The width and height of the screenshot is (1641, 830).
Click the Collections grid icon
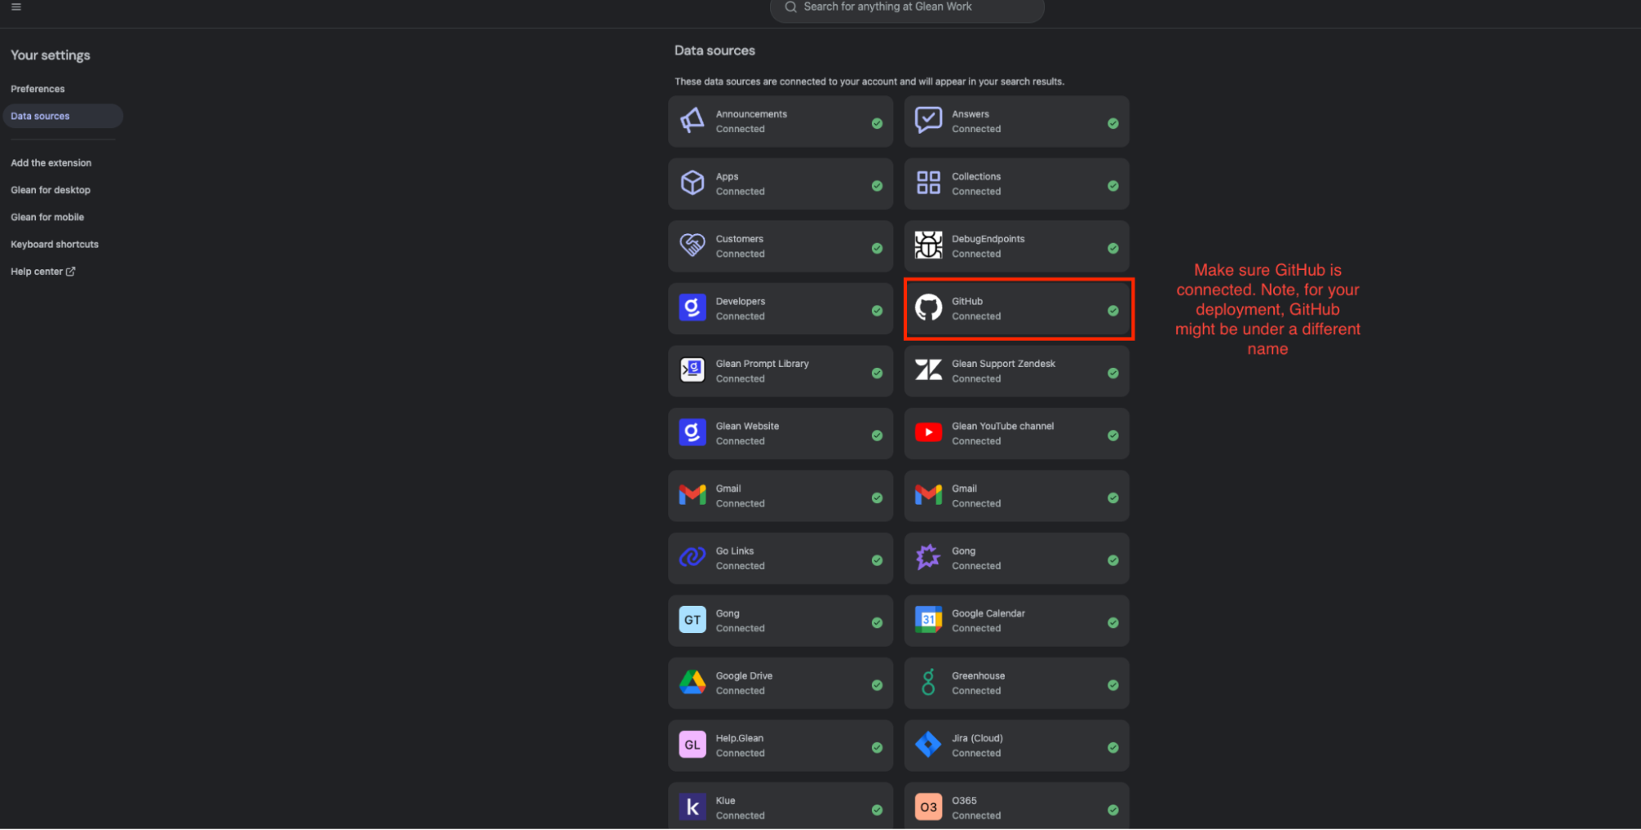pyautogui.click(x=928, y=183)
